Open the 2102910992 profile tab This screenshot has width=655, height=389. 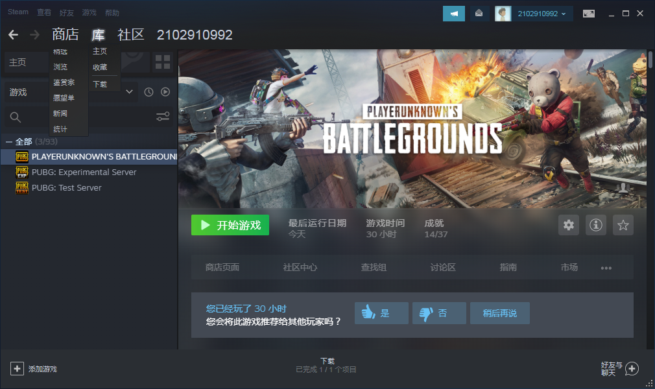click(x=195, y=35)
